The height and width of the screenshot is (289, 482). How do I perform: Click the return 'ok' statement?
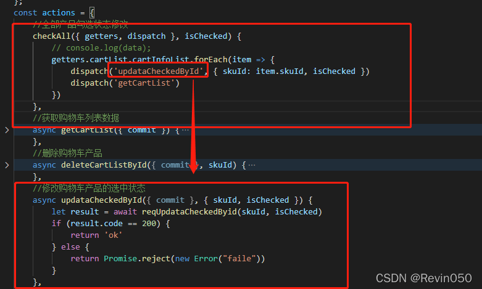click(96, 235)
